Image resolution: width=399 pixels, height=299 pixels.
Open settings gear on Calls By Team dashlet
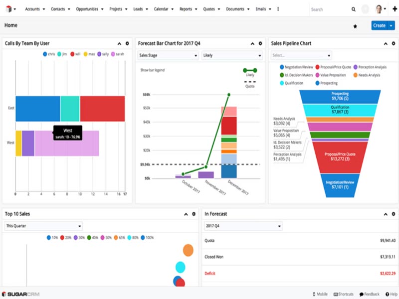point(127,43)
